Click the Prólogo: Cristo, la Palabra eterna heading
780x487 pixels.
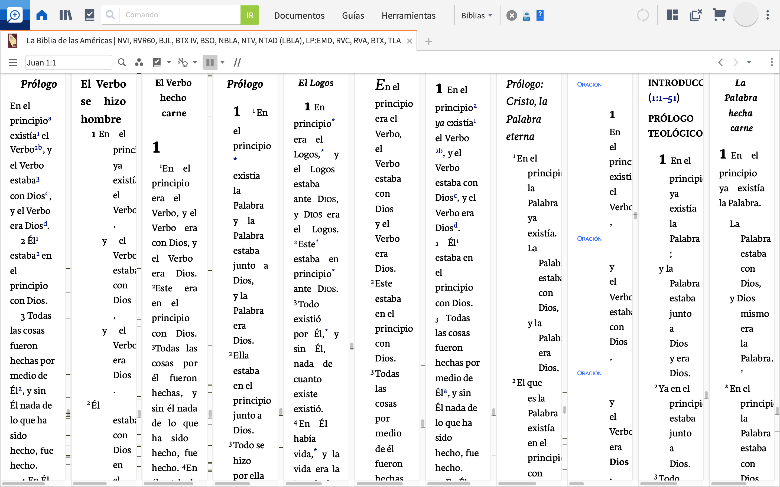[527, 110]
